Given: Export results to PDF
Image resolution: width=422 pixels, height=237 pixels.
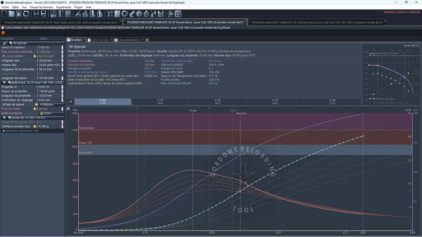Looking at the screenshot, I should [x=53, y=14].
